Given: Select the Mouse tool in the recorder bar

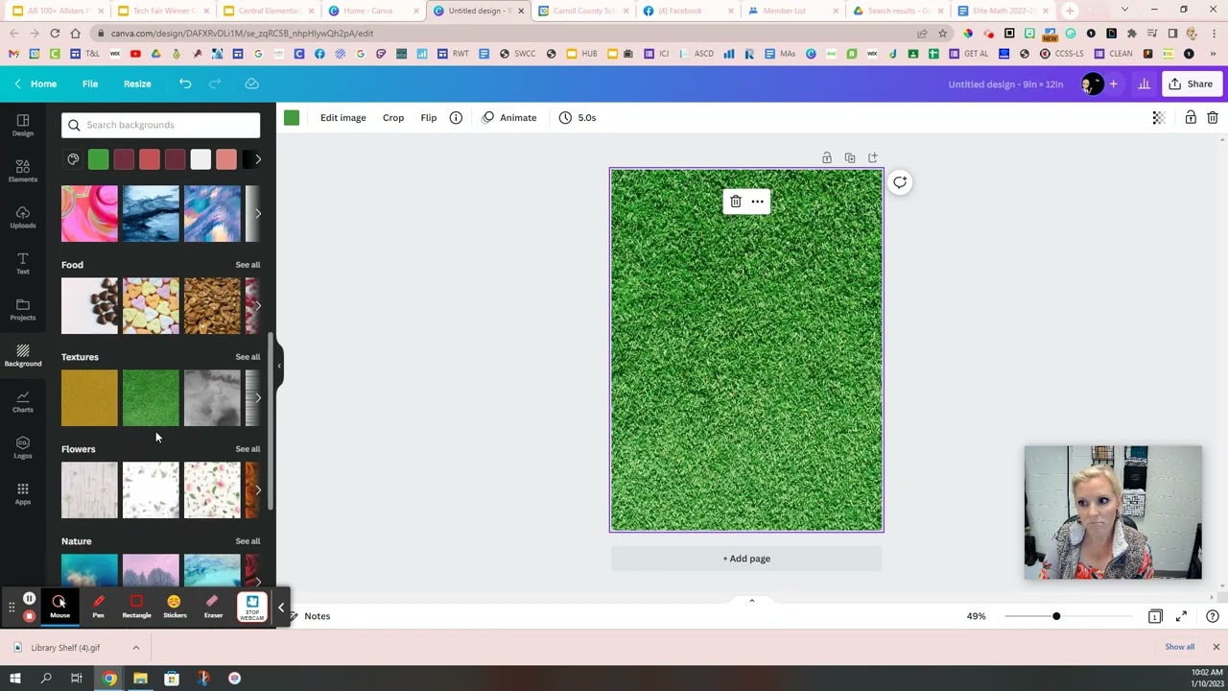Looking at the screenshot, I should tap(59, 607).
